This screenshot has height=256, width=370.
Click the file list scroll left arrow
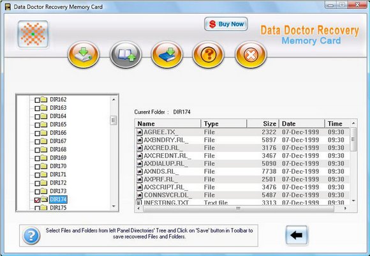pyautogui.click(x=138, y=208)
